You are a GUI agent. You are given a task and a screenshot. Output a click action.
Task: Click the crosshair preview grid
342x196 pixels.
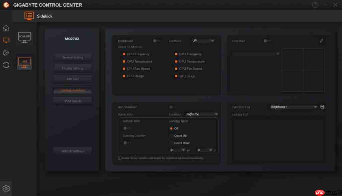pyautogui.click(x=303, y=70)
